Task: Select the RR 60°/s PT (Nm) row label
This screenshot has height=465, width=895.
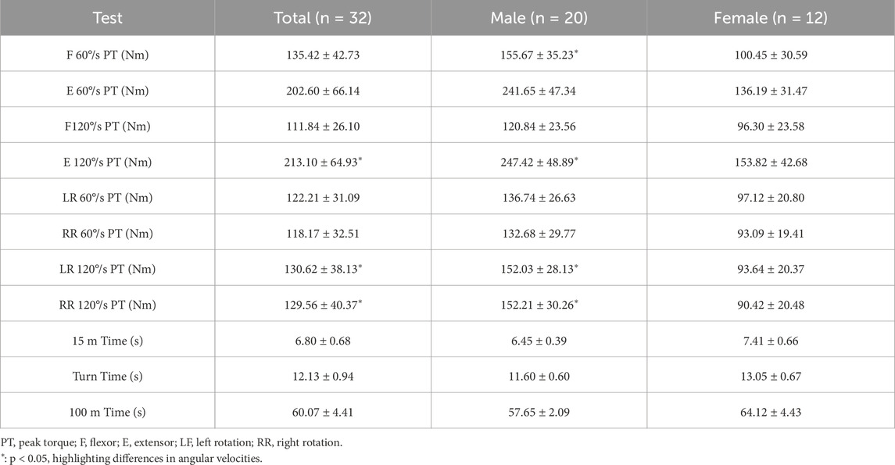Action: point(107,234)
